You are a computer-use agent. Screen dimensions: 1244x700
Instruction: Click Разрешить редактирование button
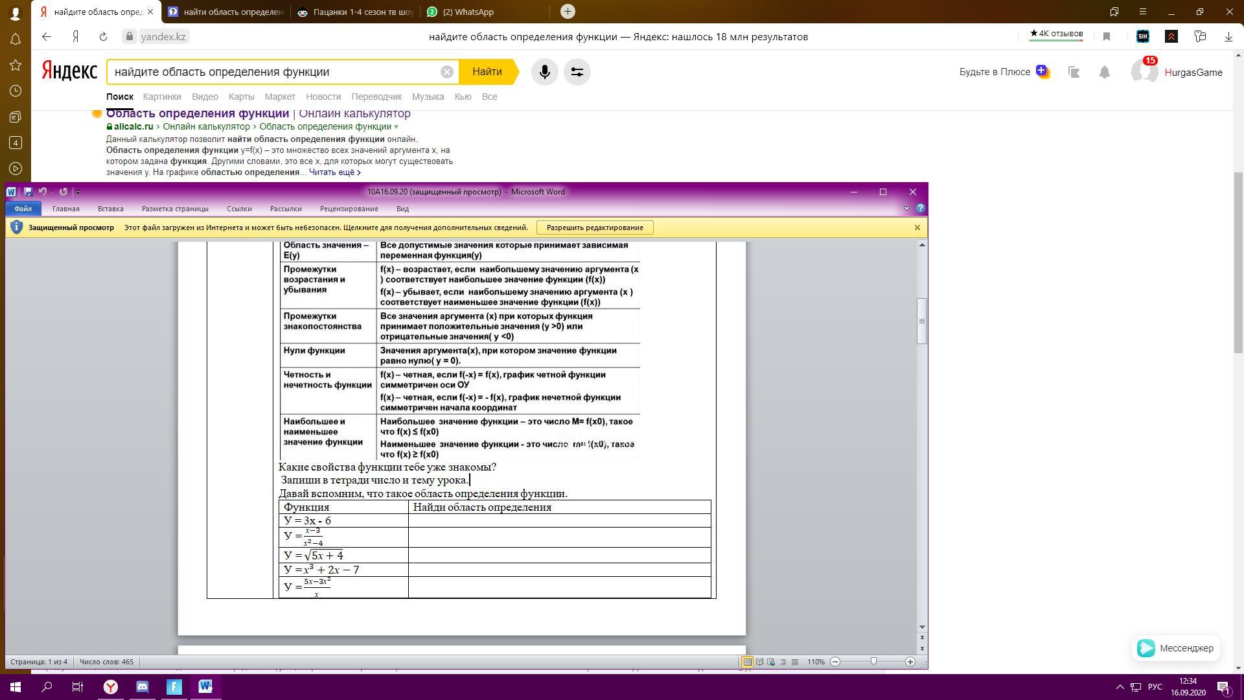point(594,227)
